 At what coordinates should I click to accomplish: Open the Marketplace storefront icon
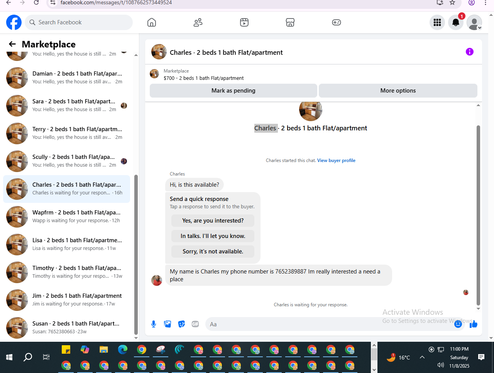pyautogui.click(x=290, y=22)
